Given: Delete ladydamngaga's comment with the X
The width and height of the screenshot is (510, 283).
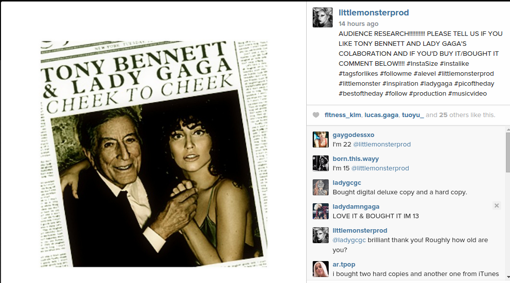Looking at the screenshot, I should point(497,206).
